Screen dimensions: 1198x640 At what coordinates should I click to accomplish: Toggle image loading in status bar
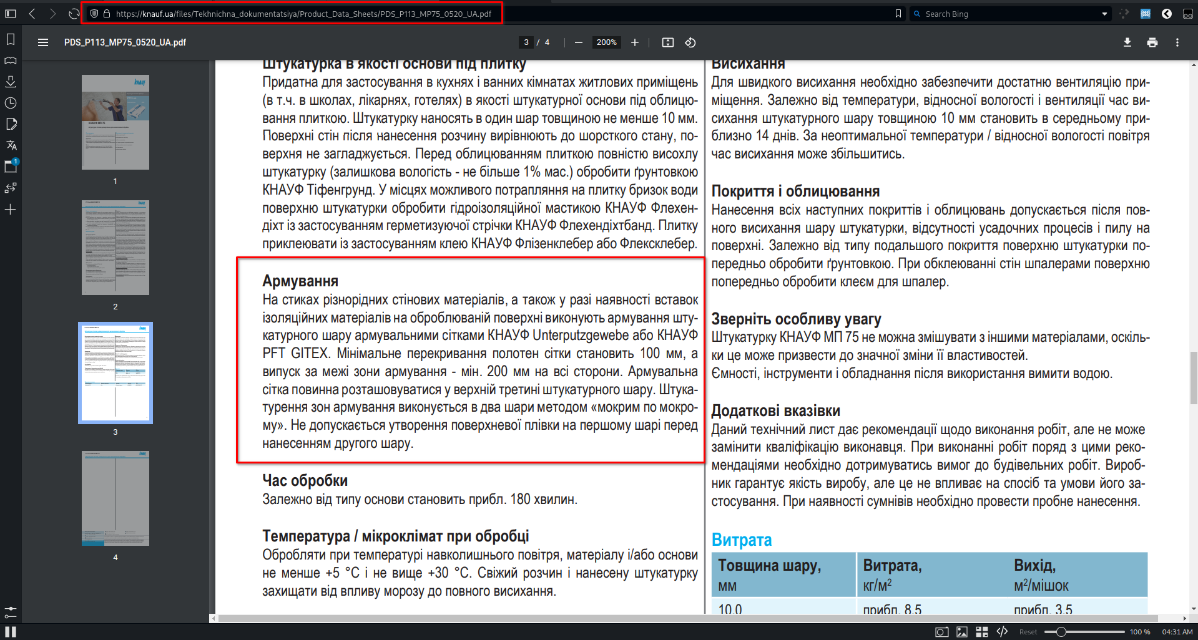[962, 632]
